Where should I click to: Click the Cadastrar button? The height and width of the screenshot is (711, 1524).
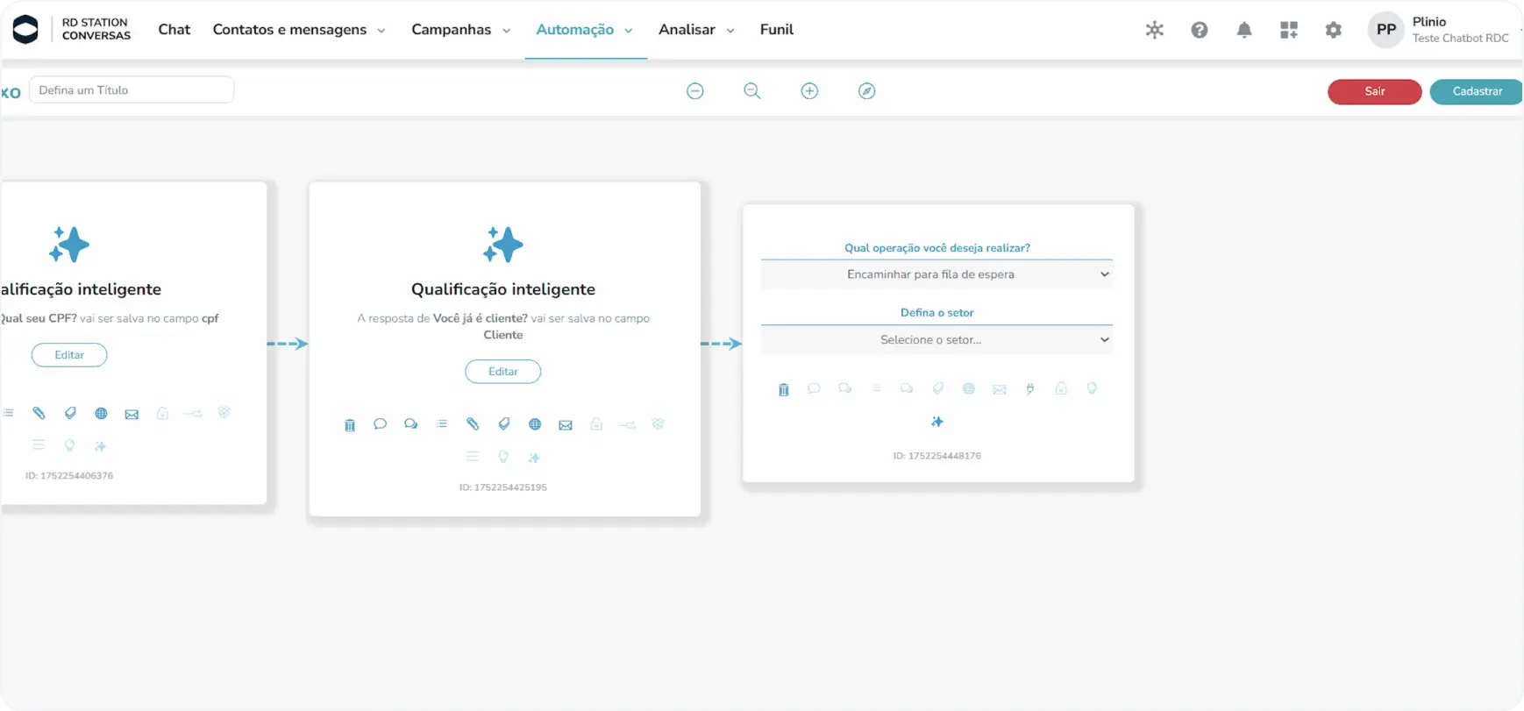pos(1477,91)
